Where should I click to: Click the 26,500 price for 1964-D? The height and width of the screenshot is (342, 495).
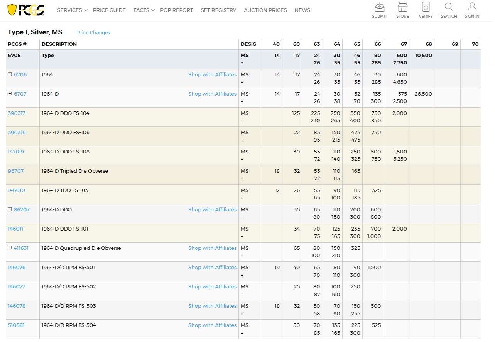[423, 94]
